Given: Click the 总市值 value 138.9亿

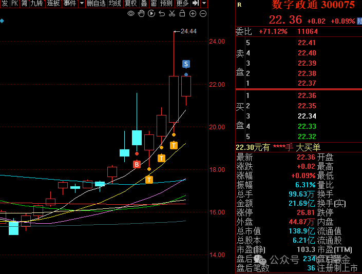Looking at the screenshot, I should (x=301, y=231).
